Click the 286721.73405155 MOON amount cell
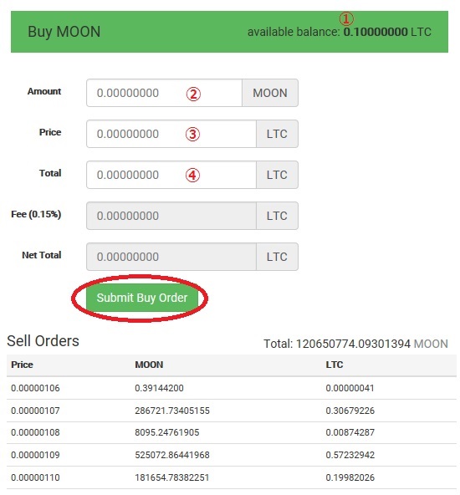 point(172,411)
